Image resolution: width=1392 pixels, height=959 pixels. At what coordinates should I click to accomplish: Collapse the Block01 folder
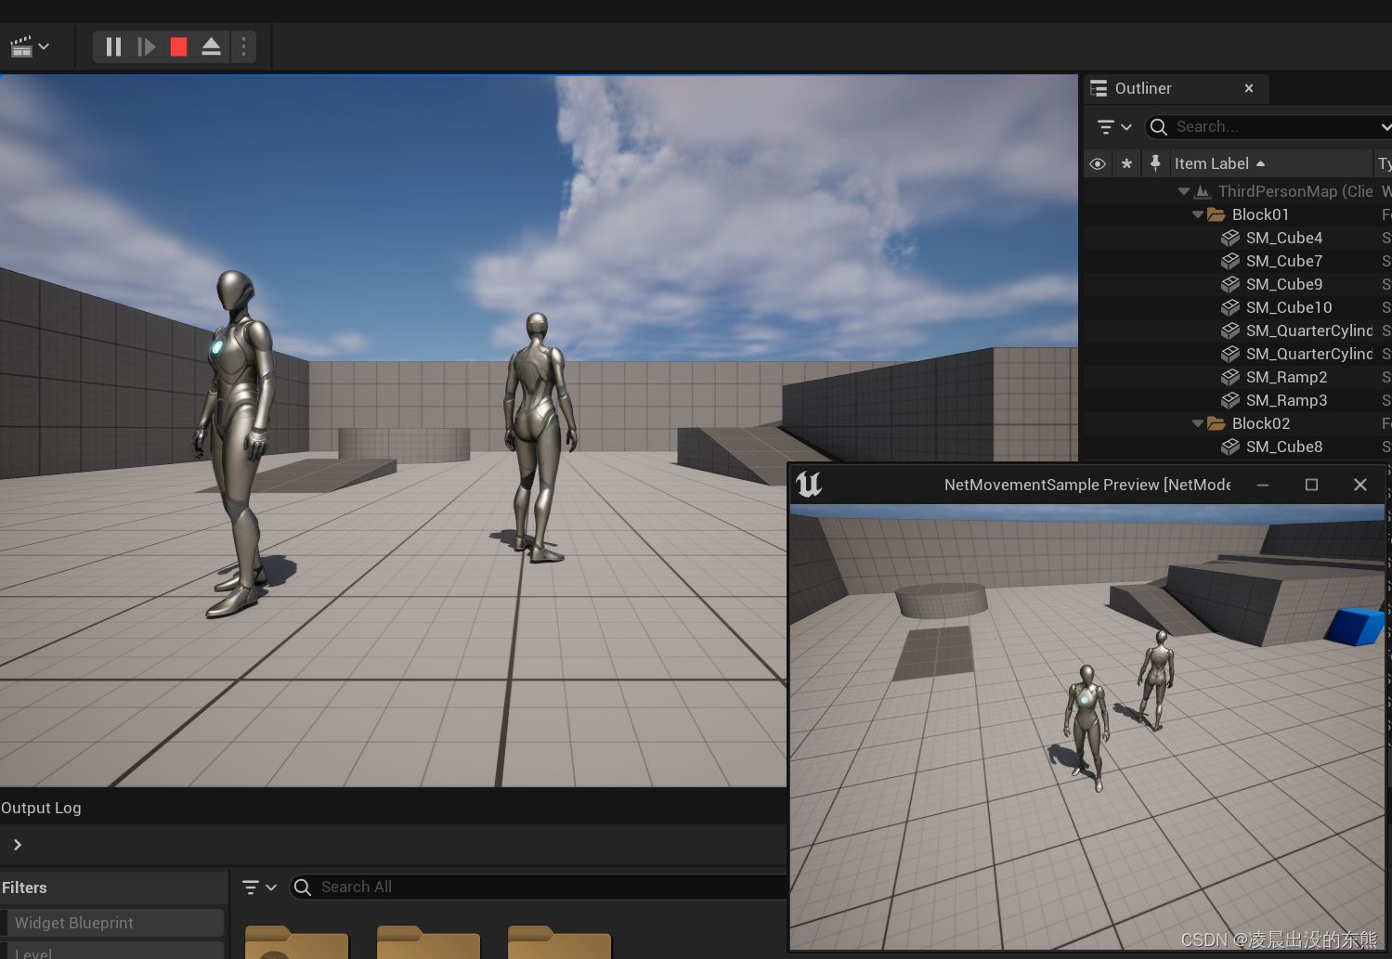pyautogui.click(x=1198, y=214)
